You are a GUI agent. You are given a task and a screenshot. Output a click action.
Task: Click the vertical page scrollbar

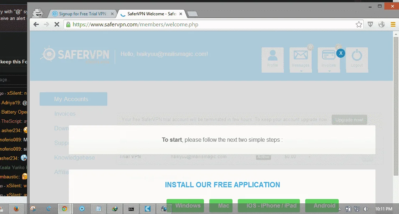coord(396,106)
